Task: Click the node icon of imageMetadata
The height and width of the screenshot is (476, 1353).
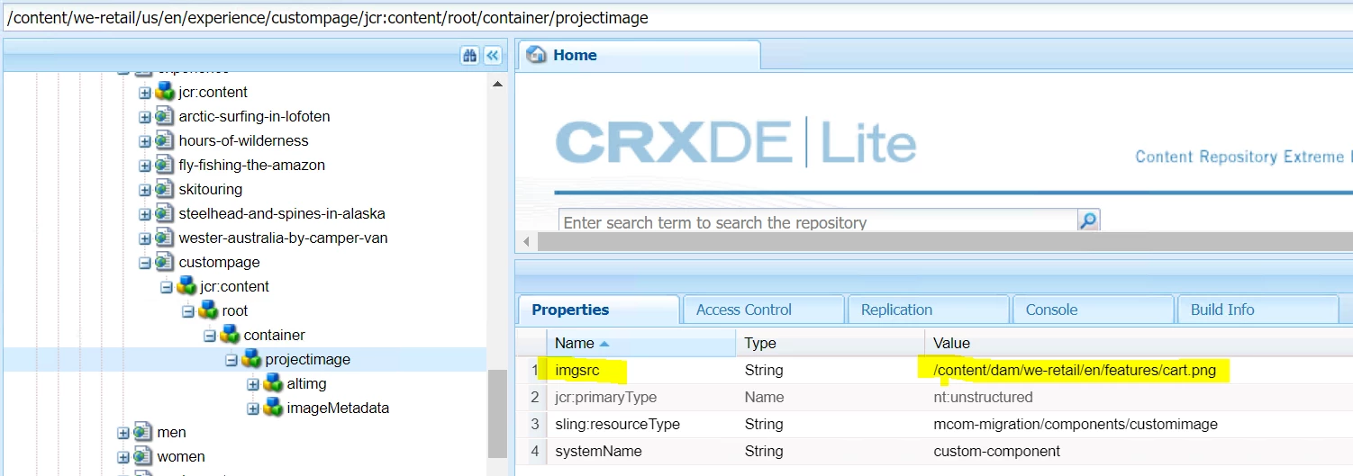Action: point(273,408)
